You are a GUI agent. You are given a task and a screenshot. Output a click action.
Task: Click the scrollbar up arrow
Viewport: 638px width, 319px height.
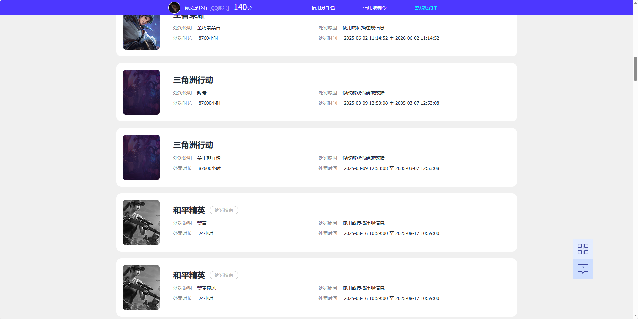click(x=635, y=3)
